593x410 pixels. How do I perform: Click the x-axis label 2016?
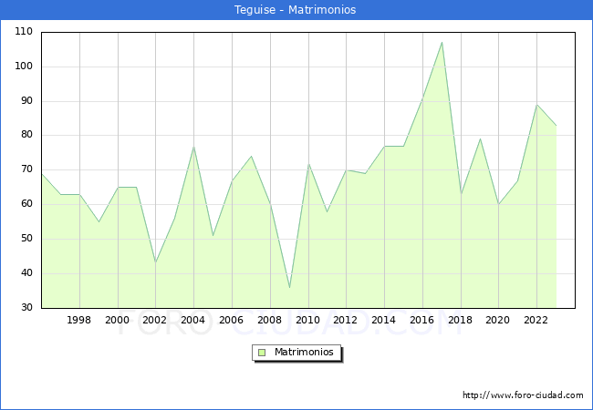421,320
